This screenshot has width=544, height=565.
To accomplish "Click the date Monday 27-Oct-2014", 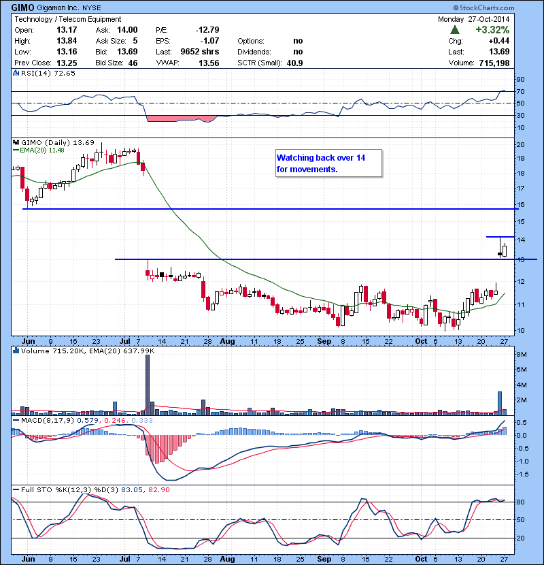I will (x=473, y=19).
